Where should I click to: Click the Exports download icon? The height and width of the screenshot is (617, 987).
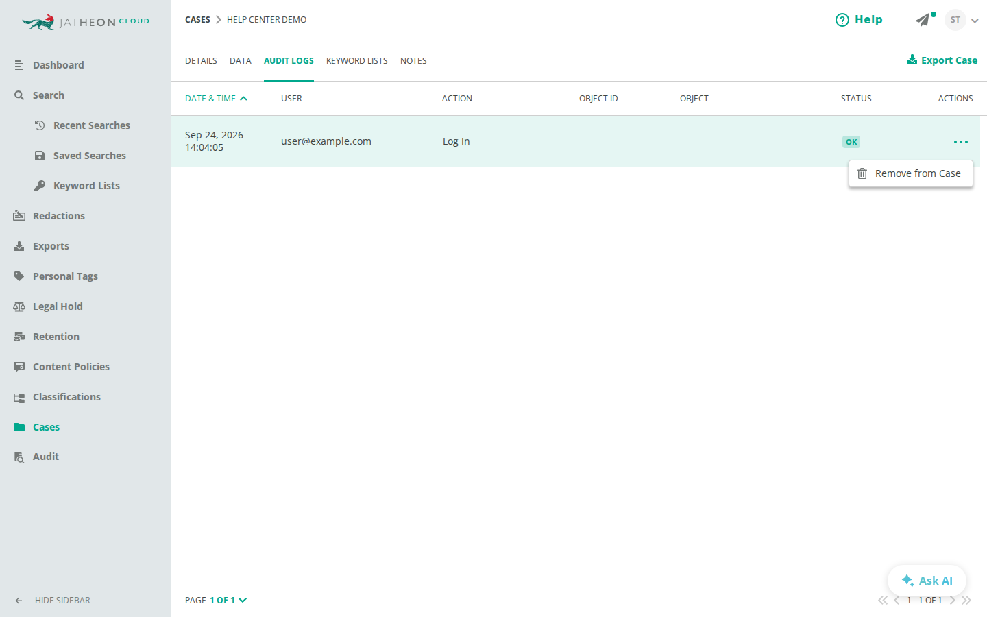[19, 246]
